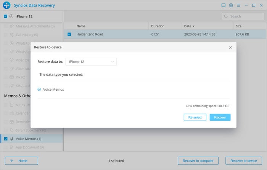The height and width of the screenshot is (170, 267).
Task: Click the Reminders icon in sidebar
Action: (11, 122)
